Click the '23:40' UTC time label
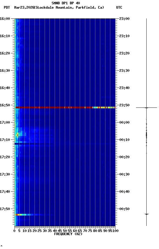 click(124, 88)
